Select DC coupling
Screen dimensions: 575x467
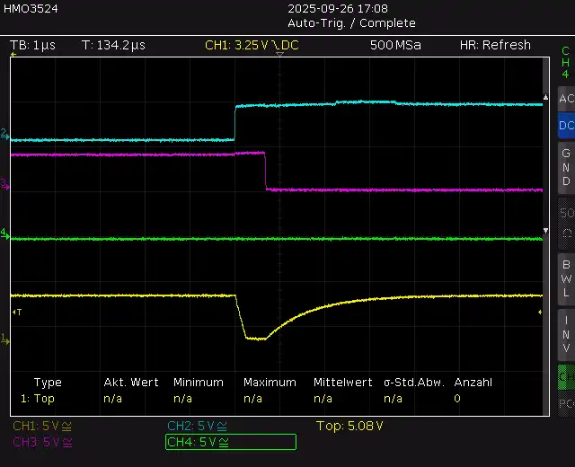[x=565, y=126]
